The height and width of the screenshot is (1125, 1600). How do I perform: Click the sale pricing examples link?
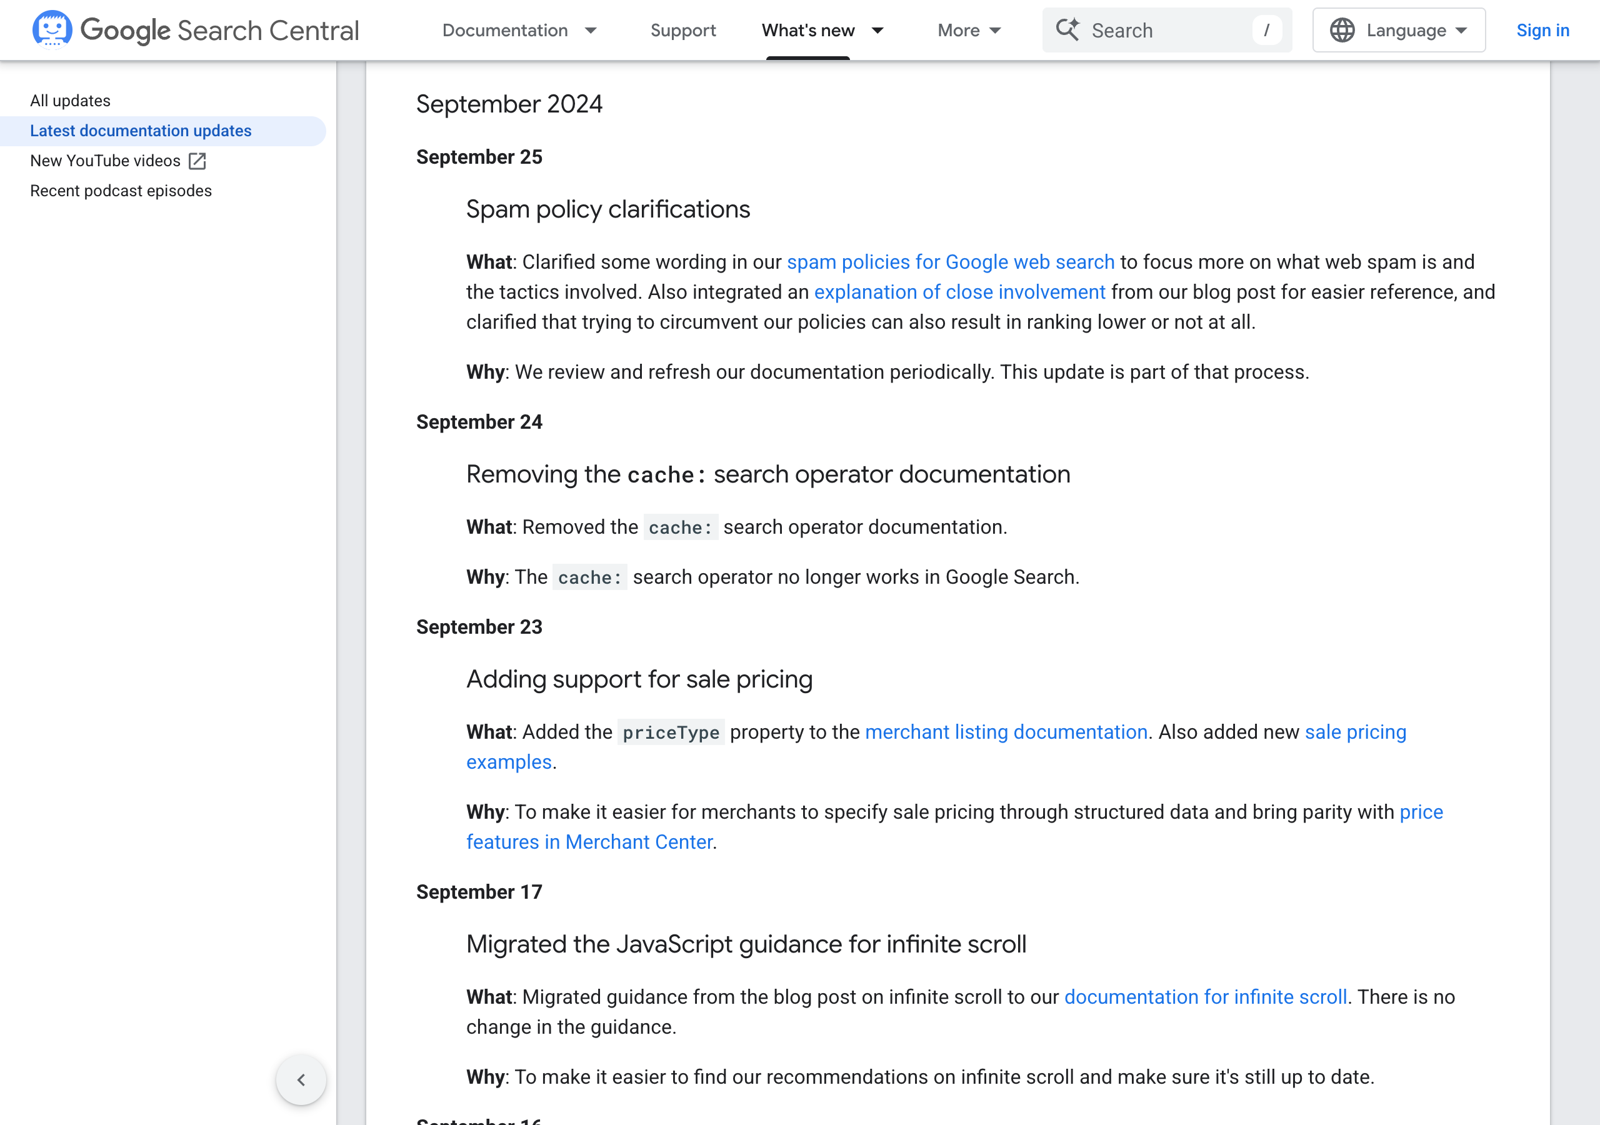pyautogui.click(x=1356, y=732)
